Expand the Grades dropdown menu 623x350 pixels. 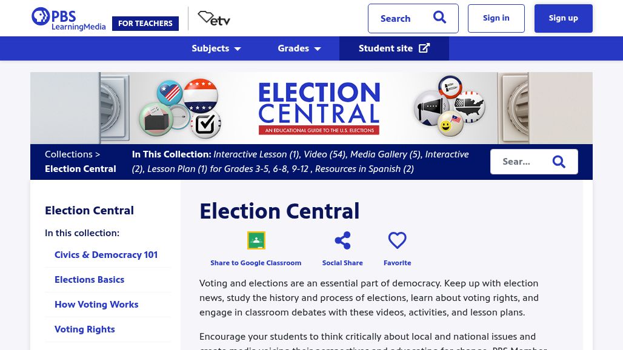click(299, 48)
